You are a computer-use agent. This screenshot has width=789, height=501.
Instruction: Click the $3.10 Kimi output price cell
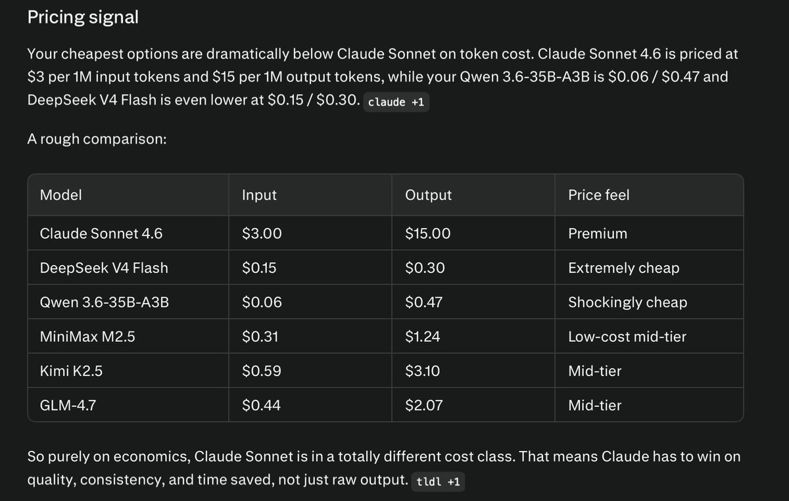473,371
